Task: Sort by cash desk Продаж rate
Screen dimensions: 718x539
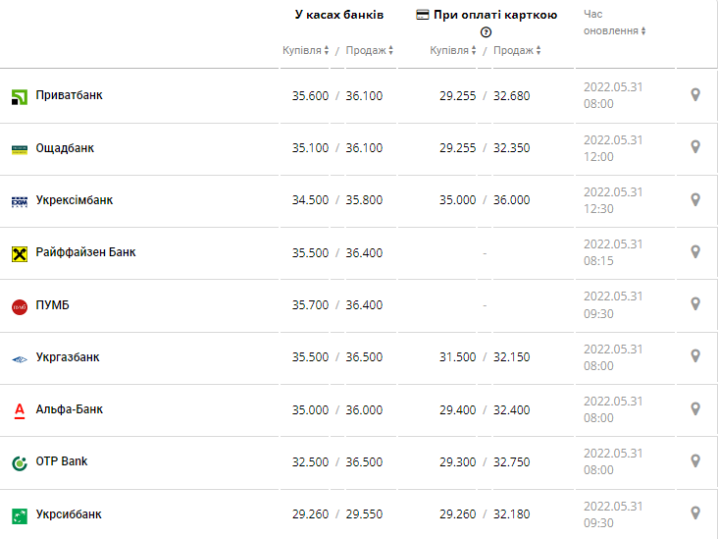Action: 369,50
